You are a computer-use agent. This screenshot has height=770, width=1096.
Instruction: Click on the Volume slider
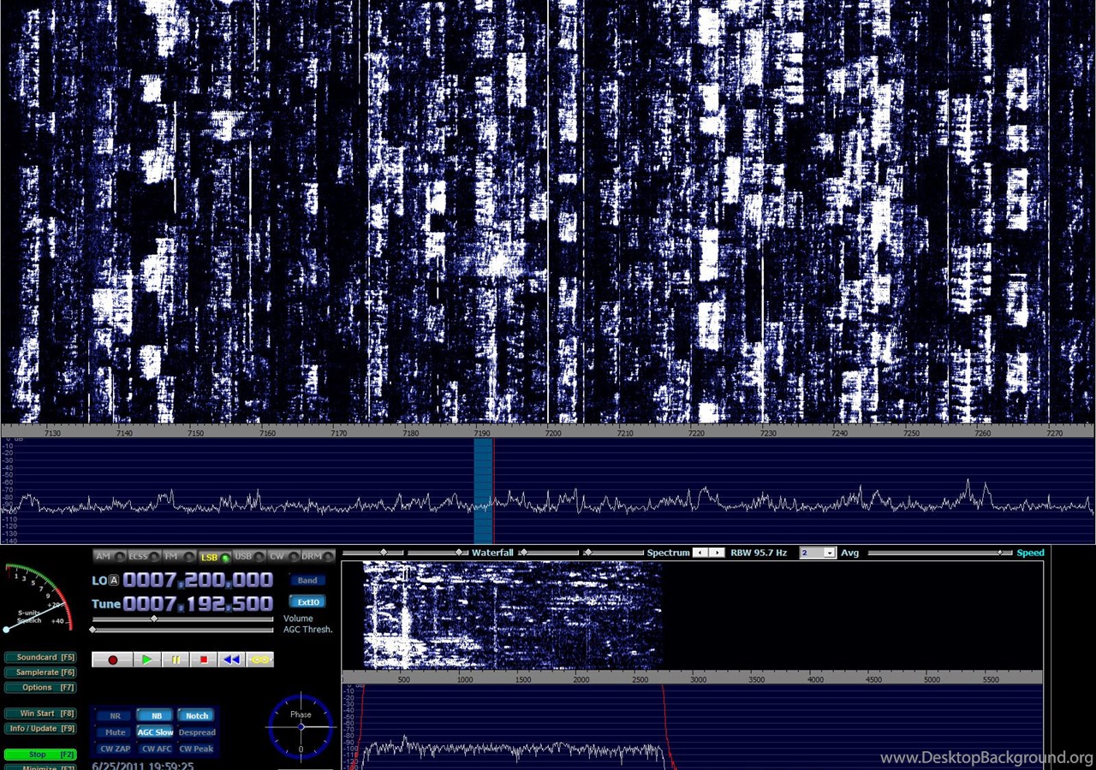(183, 619)
